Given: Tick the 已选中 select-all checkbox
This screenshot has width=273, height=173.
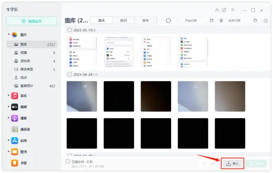Looking at the screenshot, I should coord(68,161).
